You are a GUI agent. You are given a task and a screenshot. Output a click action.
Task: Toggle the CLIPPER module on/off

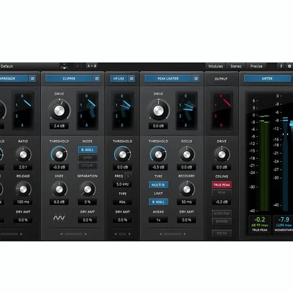(69, 79)
